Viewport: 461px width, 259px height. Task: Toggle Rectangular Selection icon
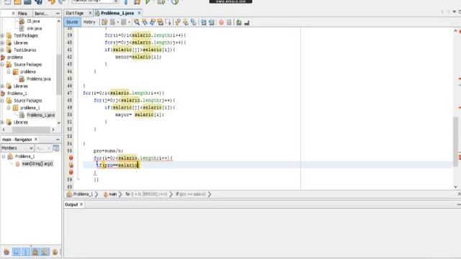point(168,22)
